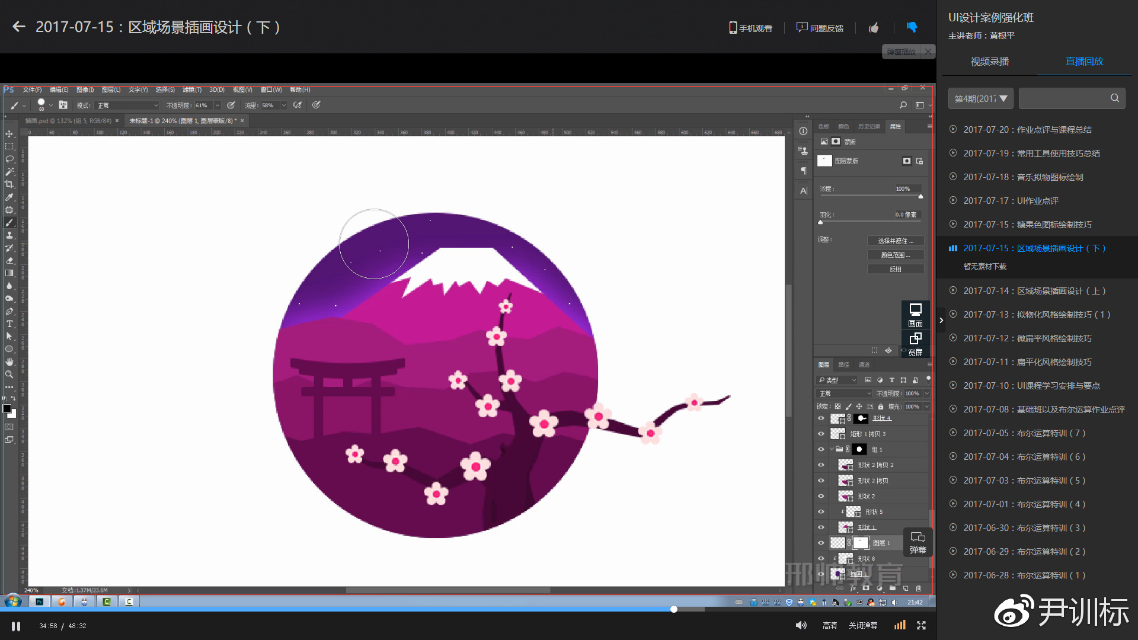Toggle visibility of 组 1 group
Viewport: 1138px width, 640px height.
point(821,449)
